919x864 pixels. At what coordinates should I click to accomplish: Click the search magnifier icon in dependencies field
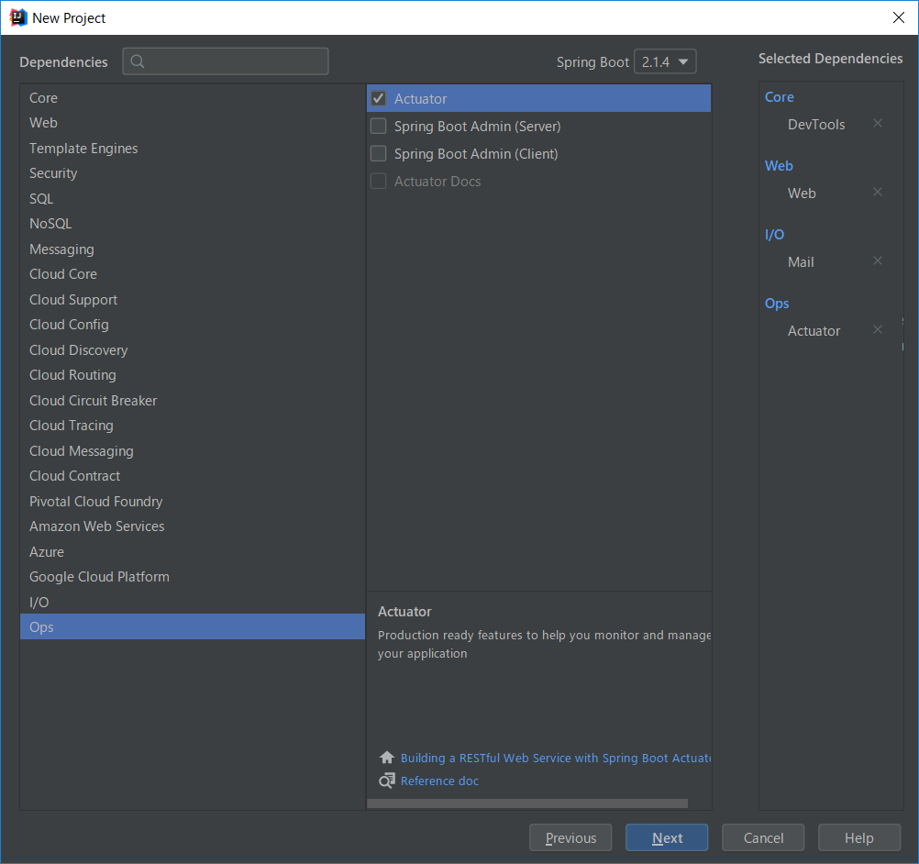pyautogui.click(x=138, y=61)
